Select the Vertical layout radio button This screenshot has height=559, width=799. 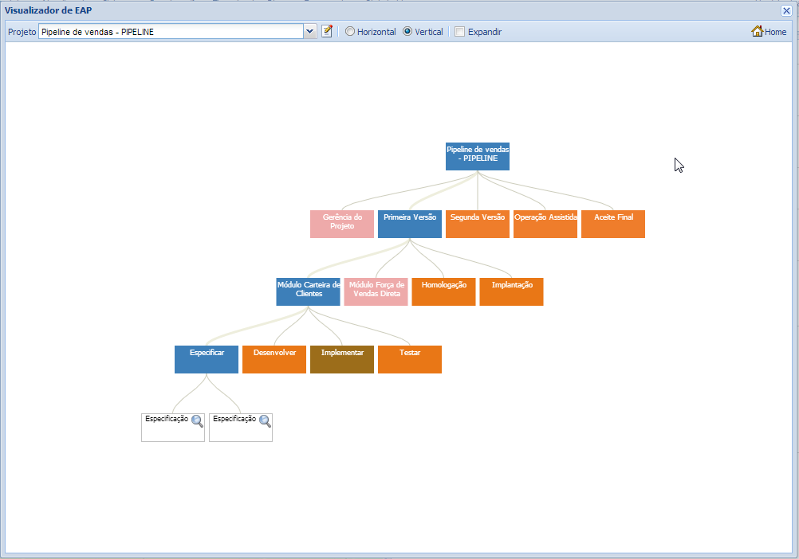407,32
